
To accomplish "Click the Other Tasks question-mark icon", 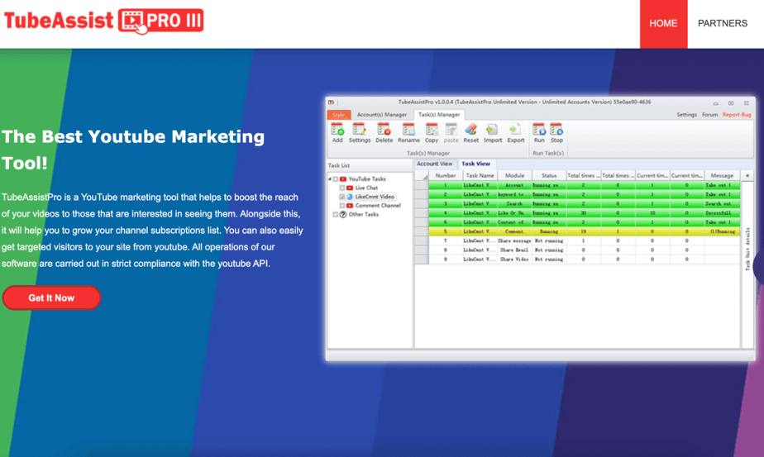I will [343, 214].
